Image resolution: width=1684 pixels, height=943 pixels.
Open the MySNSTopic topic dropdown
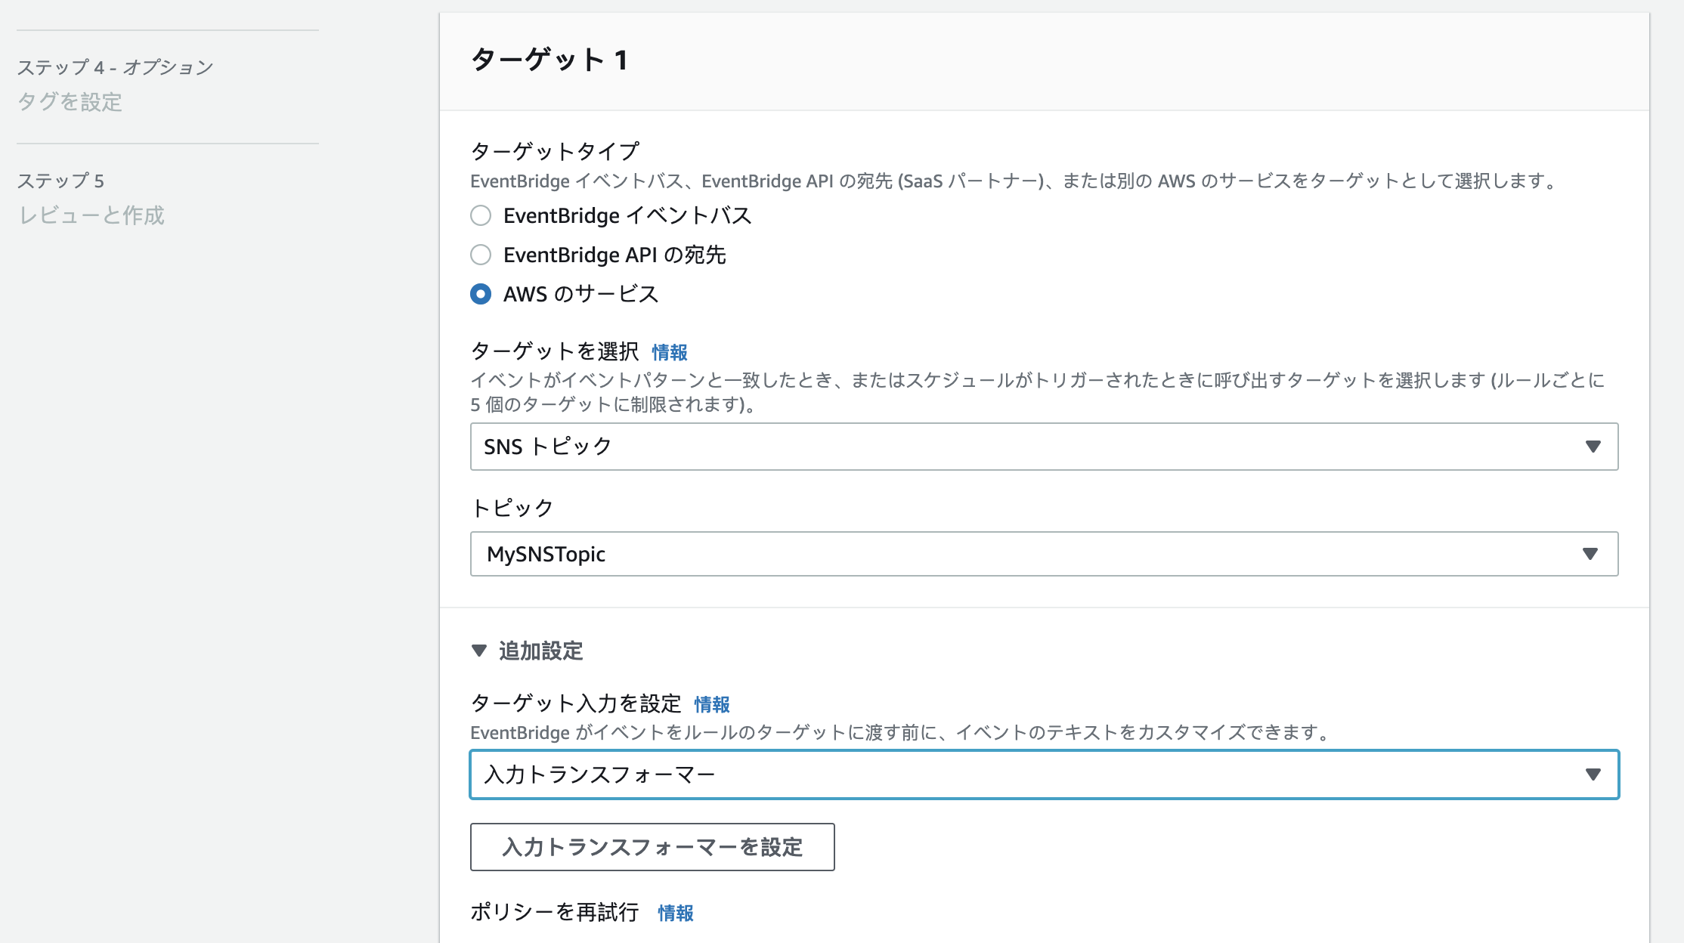click(1043, 554)
